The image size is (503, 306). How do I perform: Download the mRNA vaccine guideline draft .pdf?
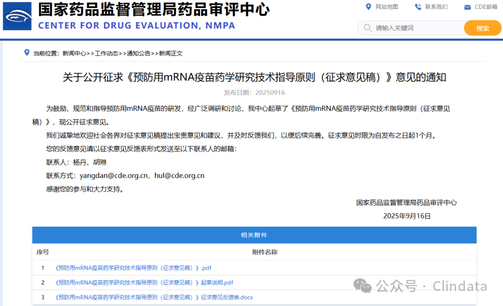[133, 268]
